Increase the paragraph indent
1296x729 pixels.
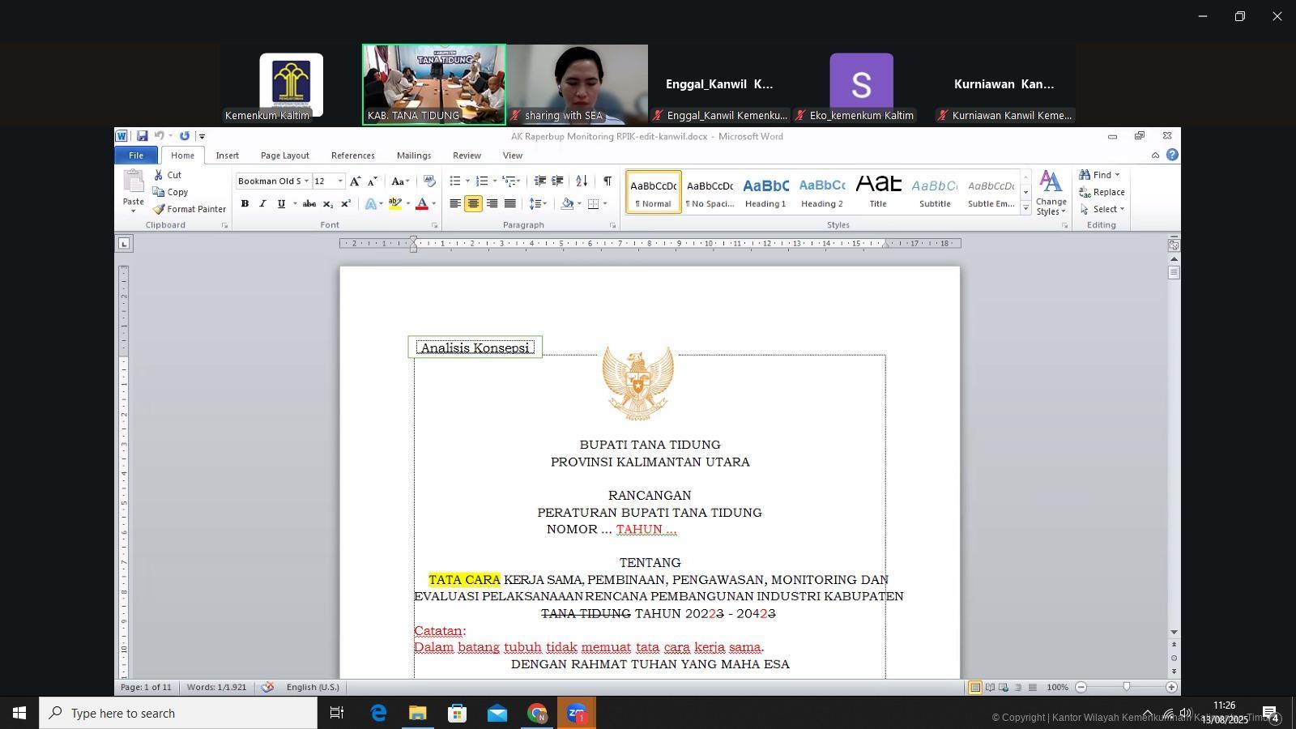coord(557,181)
